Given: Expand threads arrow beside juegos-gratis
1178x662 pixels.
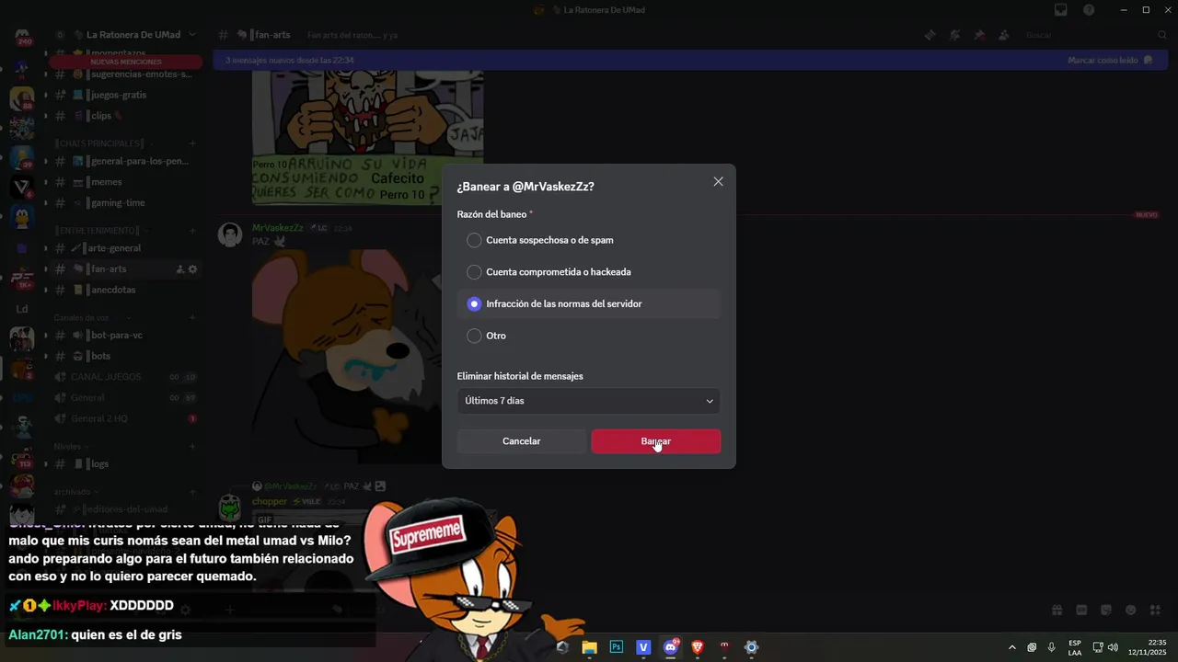Looking at the screenshot, I should [46, 95].
